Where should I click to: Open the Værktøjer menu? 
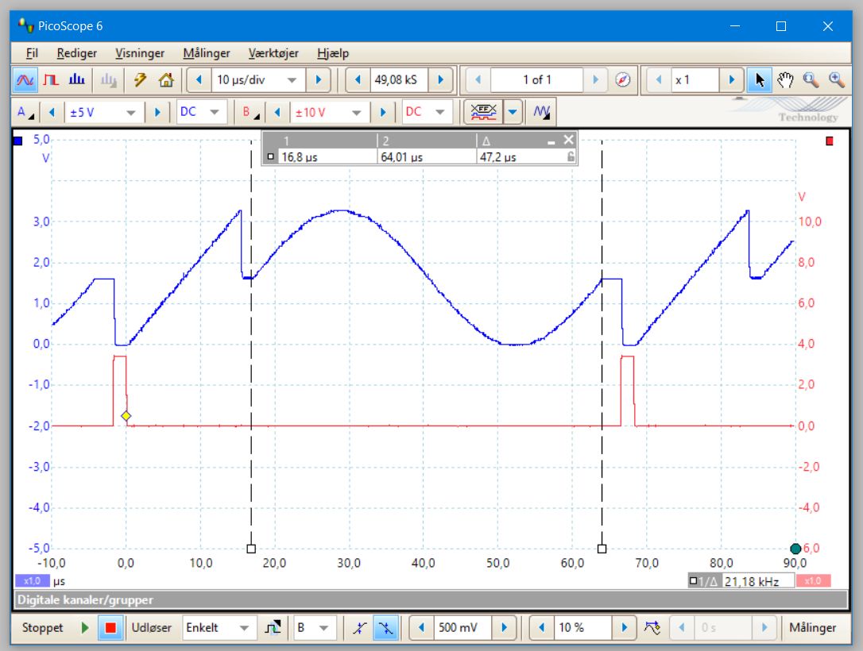(274, 53)
